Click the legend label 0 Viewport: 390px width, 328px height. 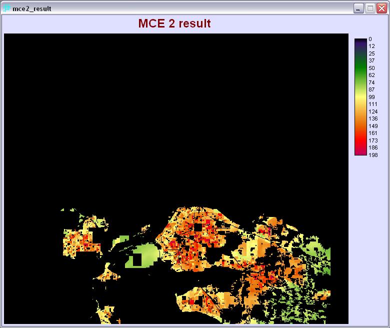click(x=370, y=39)
